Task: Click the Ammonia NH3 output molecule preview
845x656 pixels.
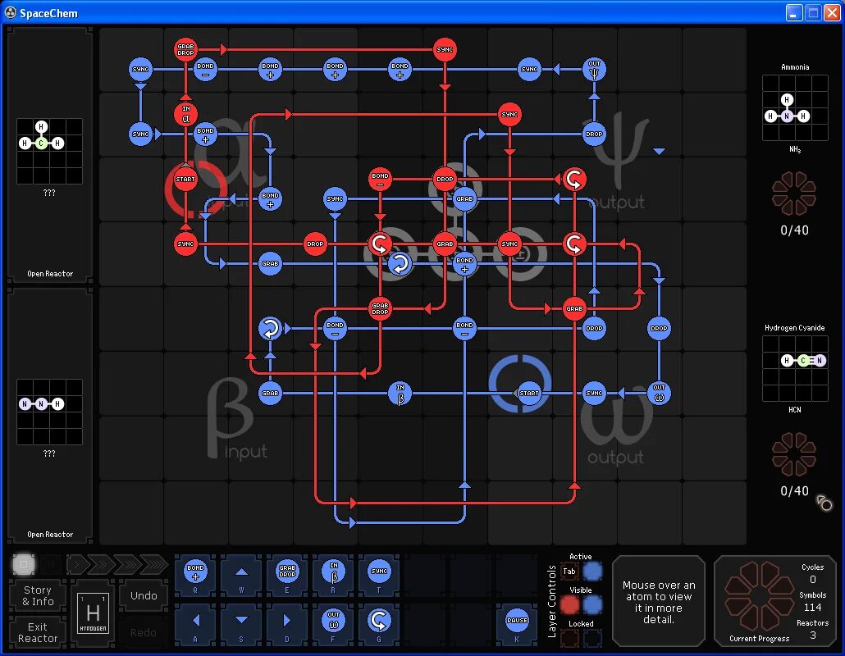Action: tap(795, 107)
